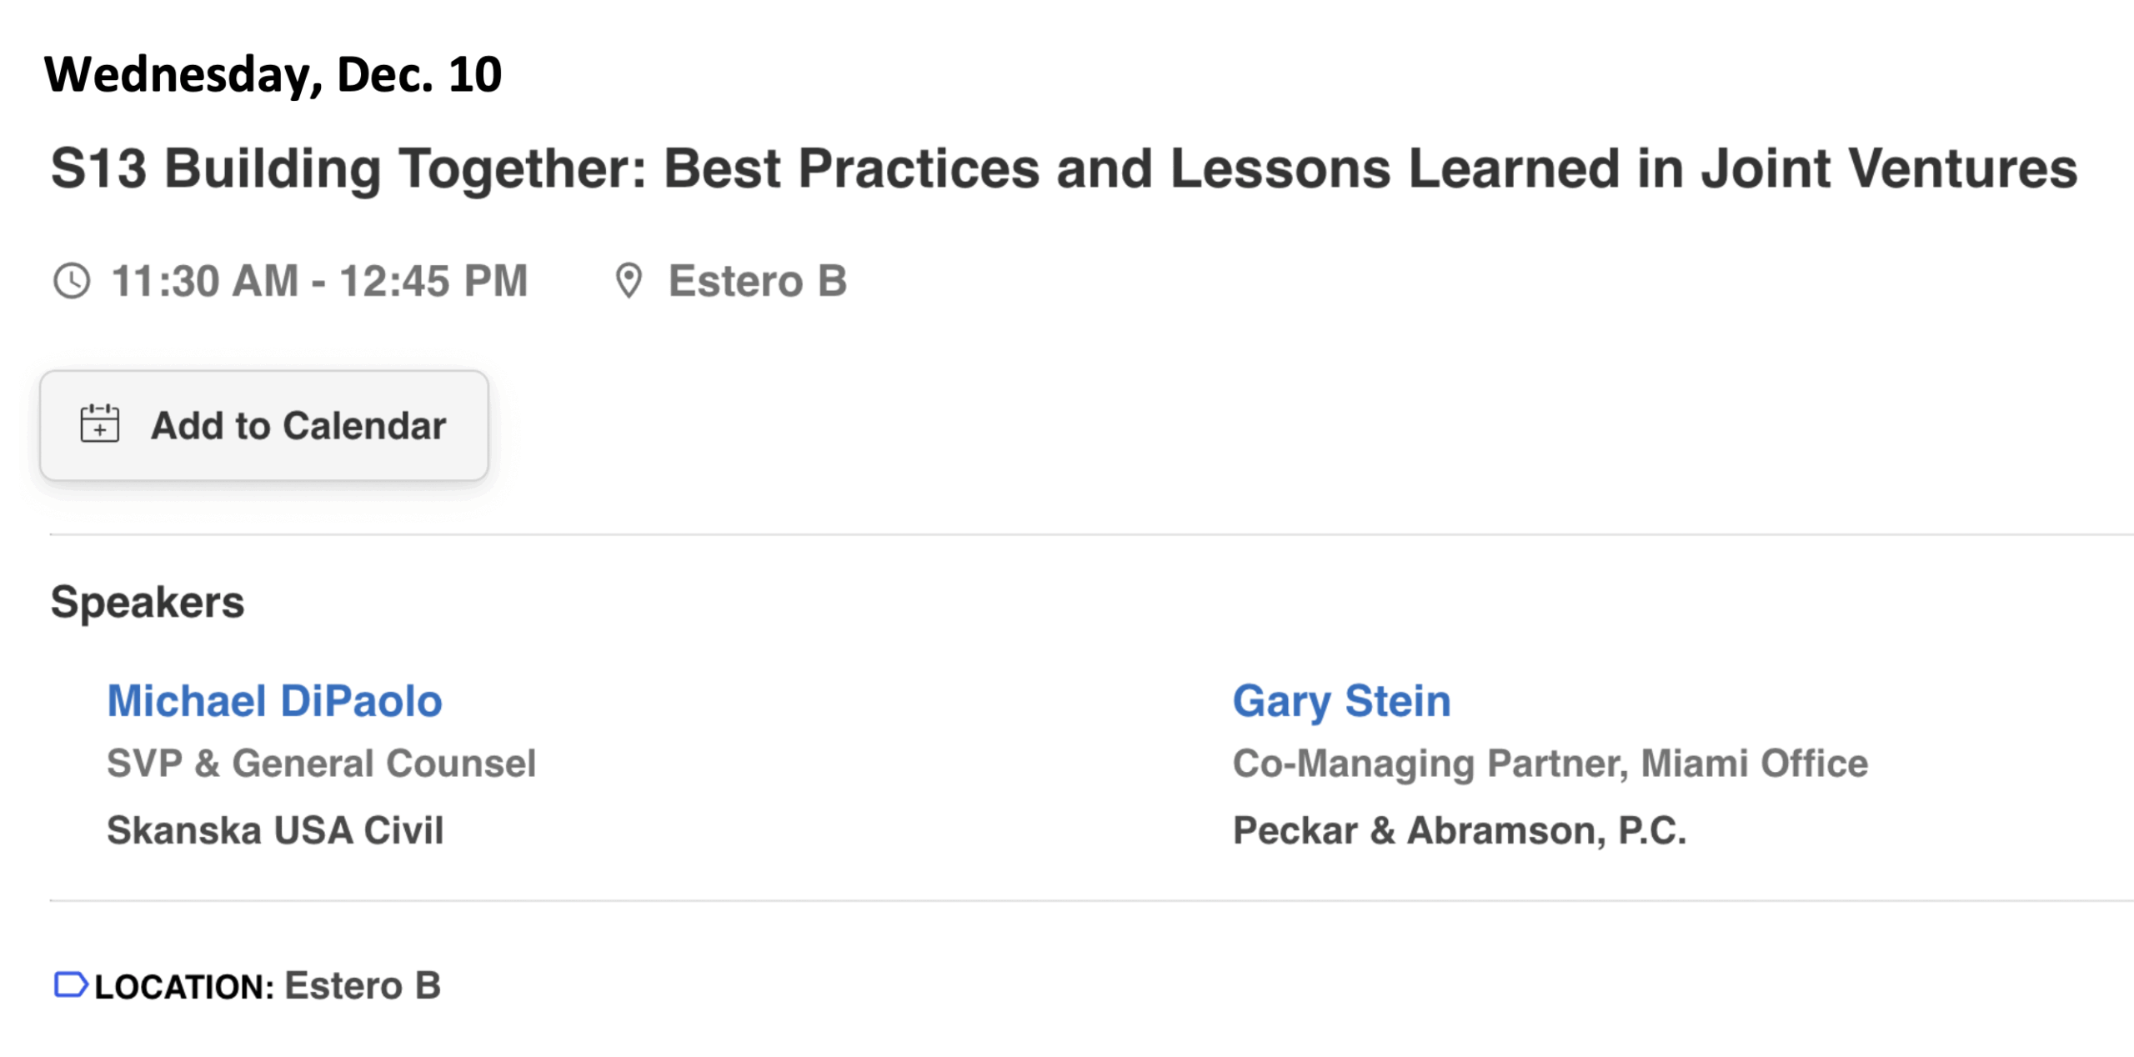Click Estero B after the LOCATION label
2134x1057 pixels.
(x=363, y=985)
